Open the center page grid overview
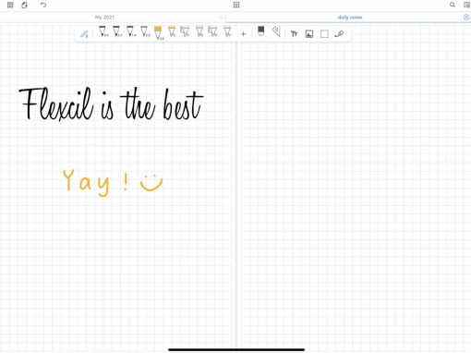The width and height of the screenshot is (471, 353). point(236,5)
